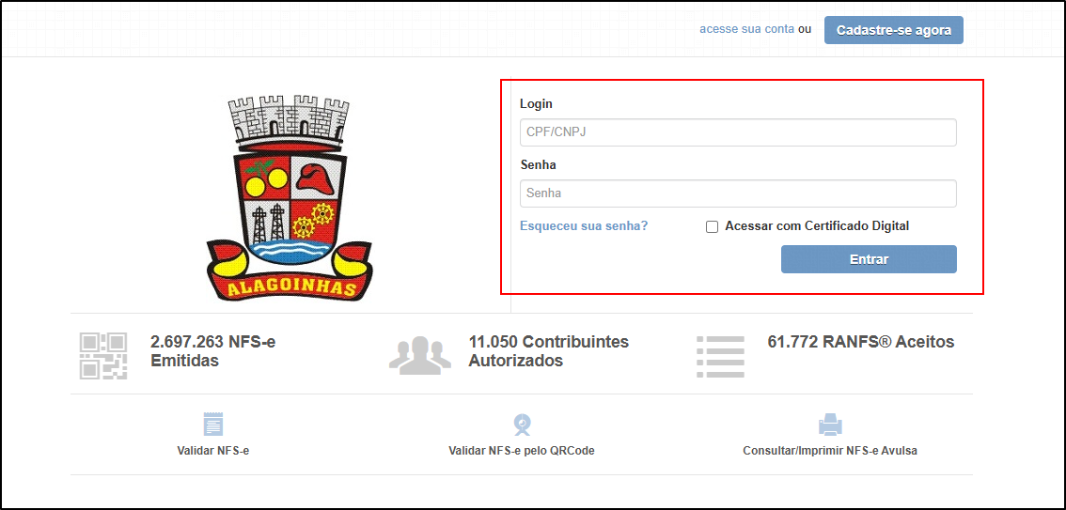Image resolution: width=1066 pixels, height=510 pixels.
Task: Click the 2.697.263 NFS-e Emitidas text
Action: coord(212,351)
